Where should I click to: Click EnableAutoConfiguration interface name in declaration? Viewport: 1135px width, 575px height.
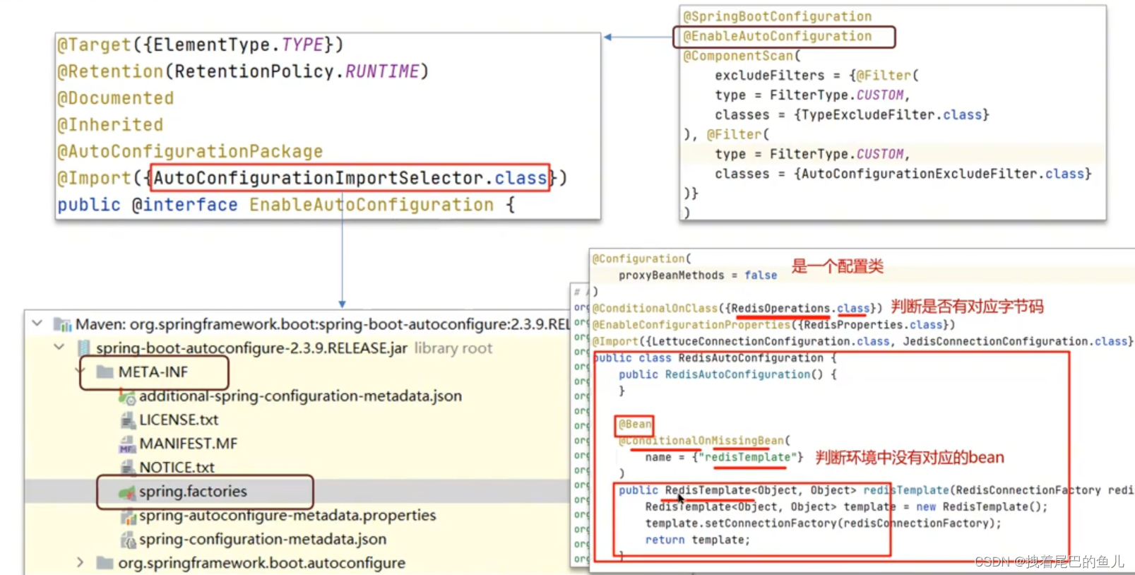tap(372, 205)
